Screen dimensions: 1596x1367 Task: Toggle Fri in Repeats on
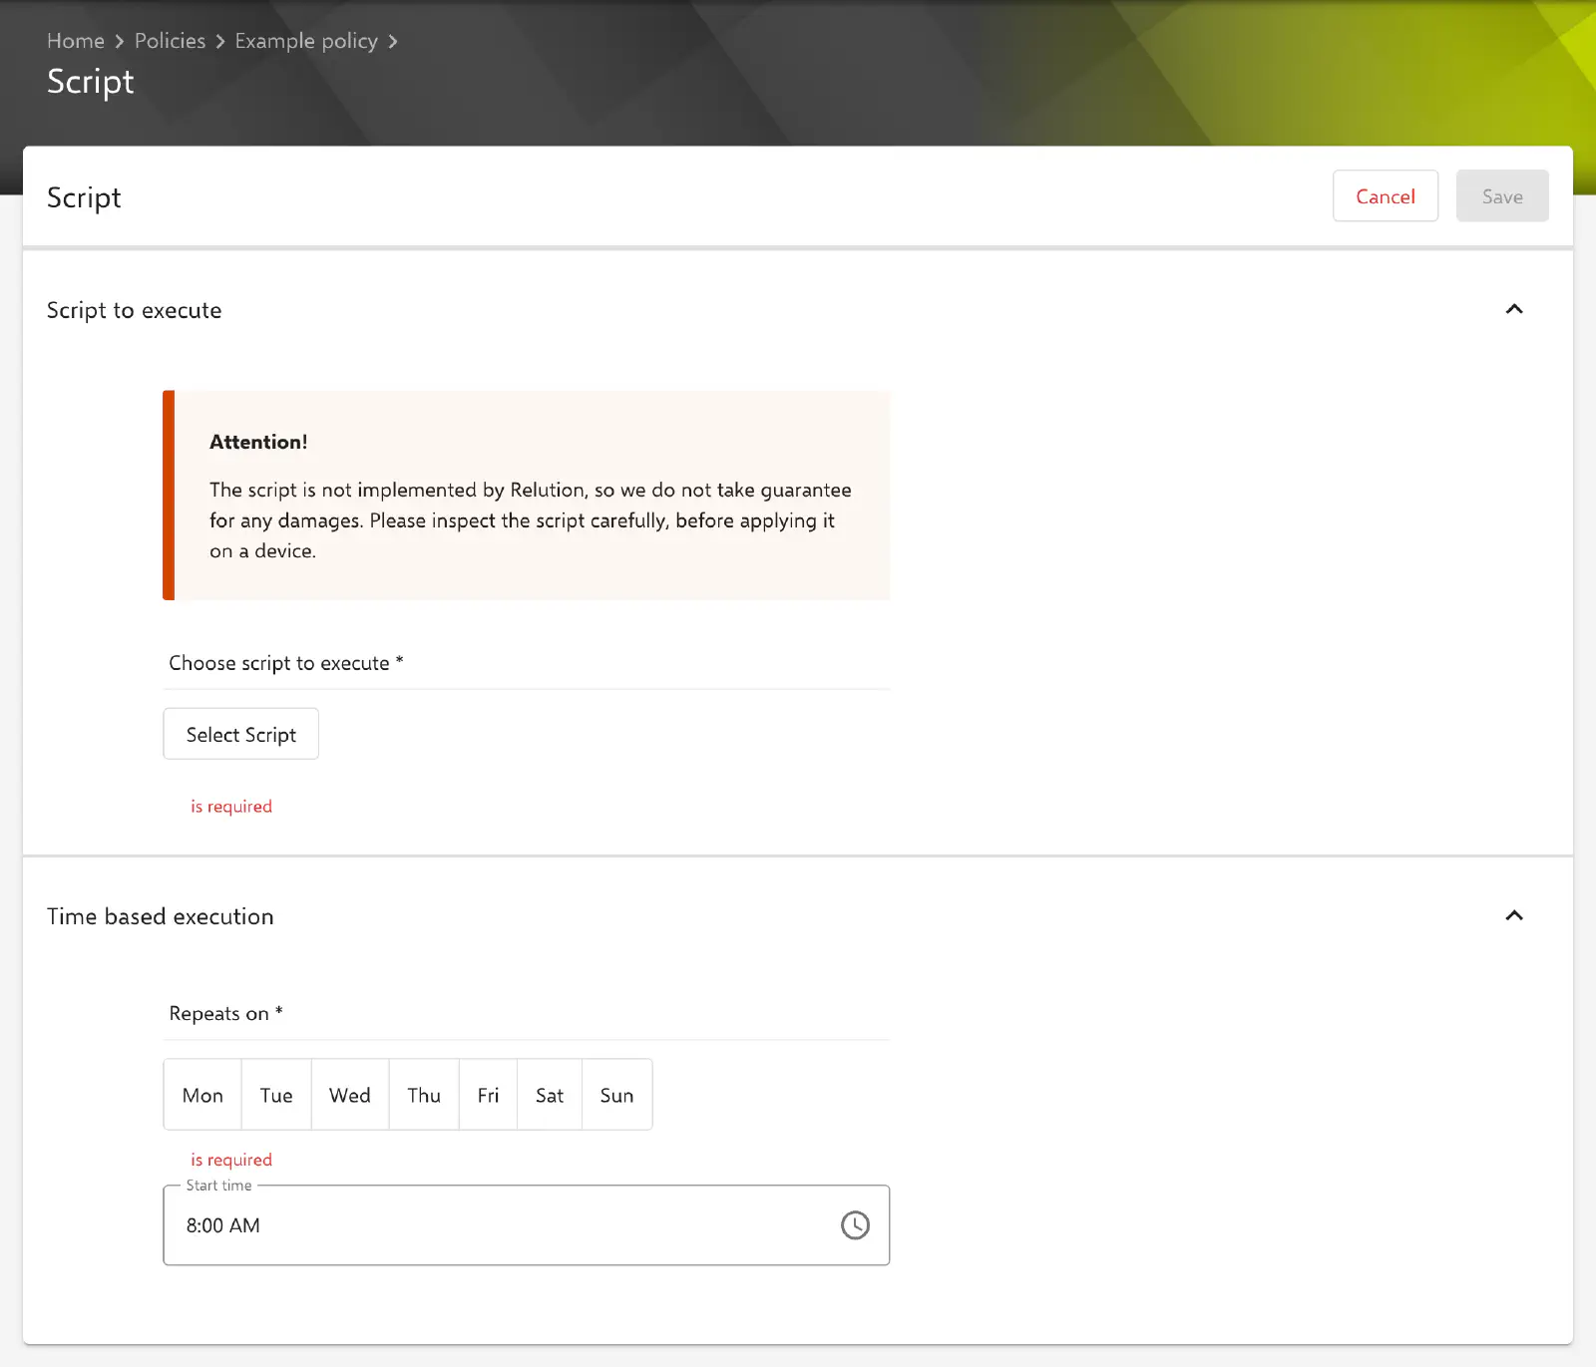[488, 1095]
